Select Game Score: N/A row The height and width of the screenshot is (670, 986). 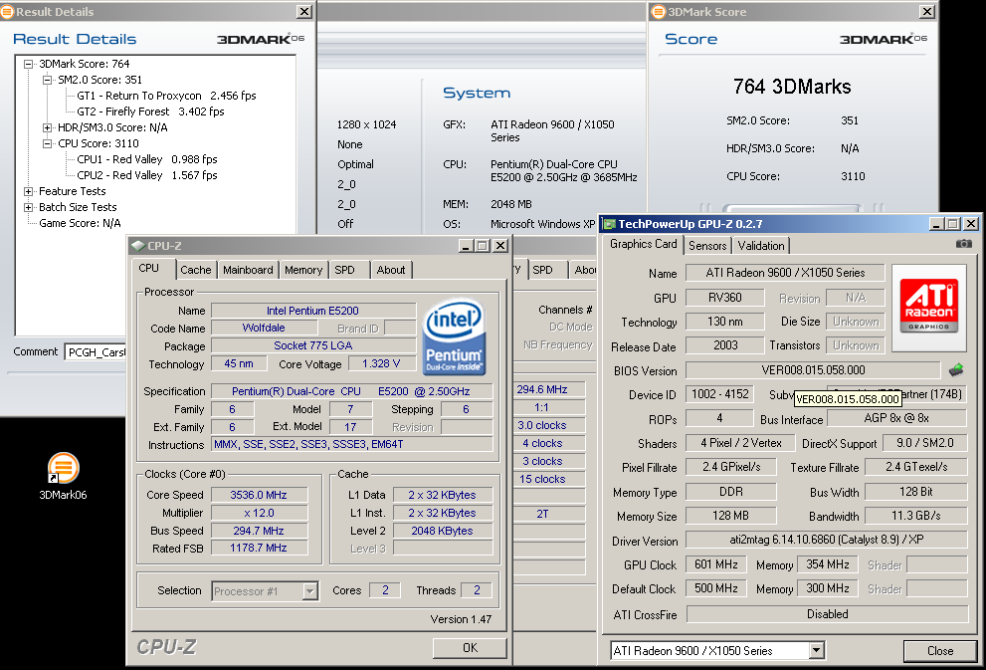tap(80, 223)
